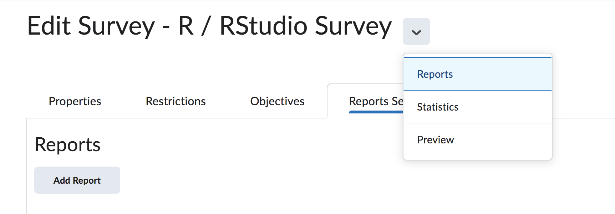
Task: Select the Reports Setup tab
Action: 375,101
